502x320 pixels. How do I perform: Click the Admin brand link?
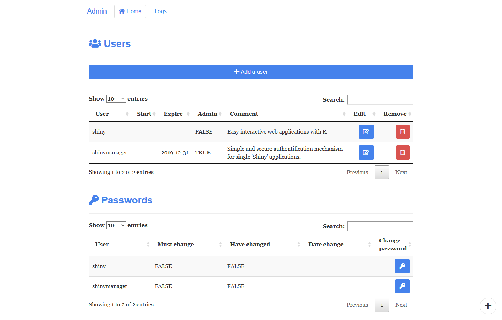pos(97,11)
